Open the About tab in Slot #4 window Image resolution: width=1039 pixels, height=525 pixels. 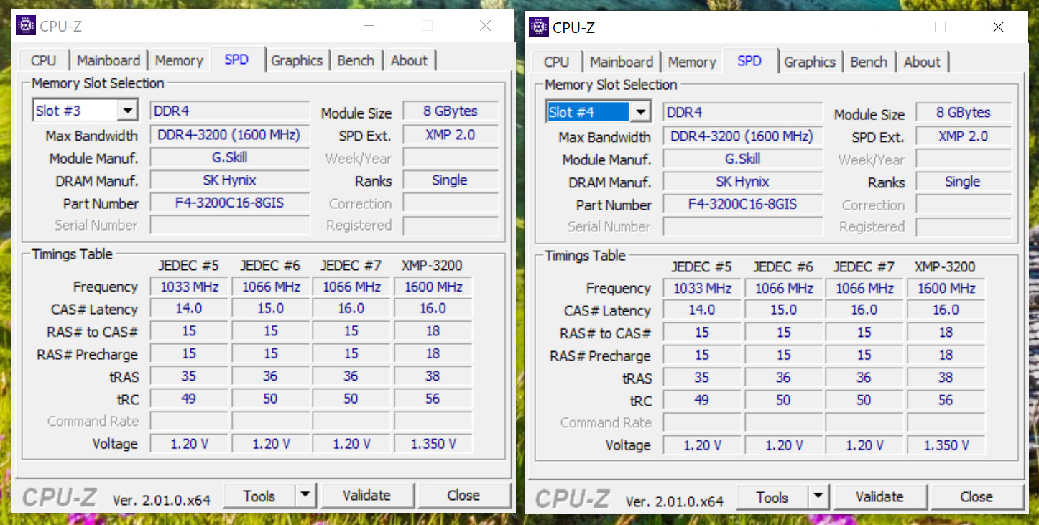click(x=923, y=62)
